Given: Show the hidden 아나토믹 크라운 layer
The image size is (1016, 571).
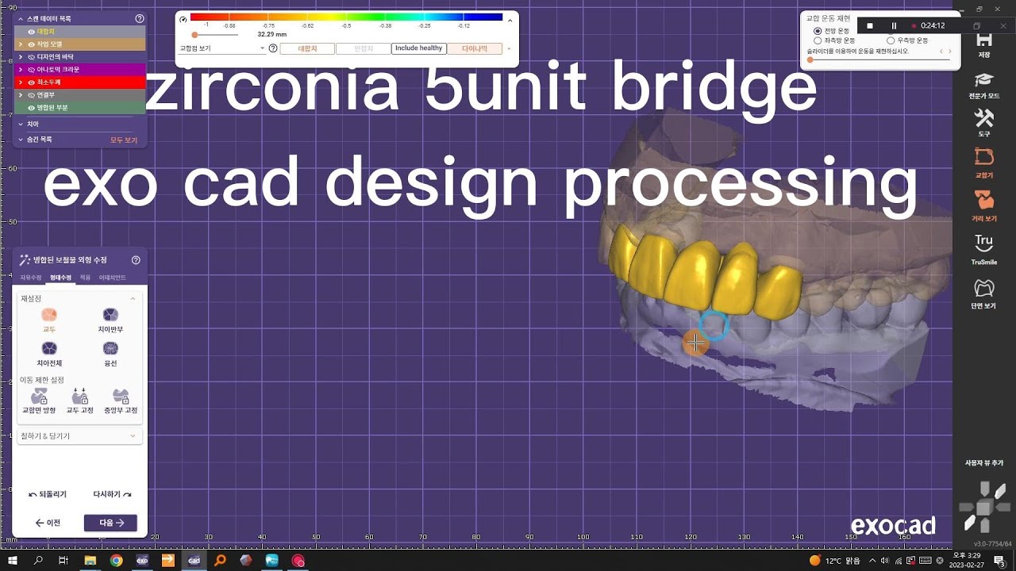Looking at the screenshot, I should [x=32, y=70].
